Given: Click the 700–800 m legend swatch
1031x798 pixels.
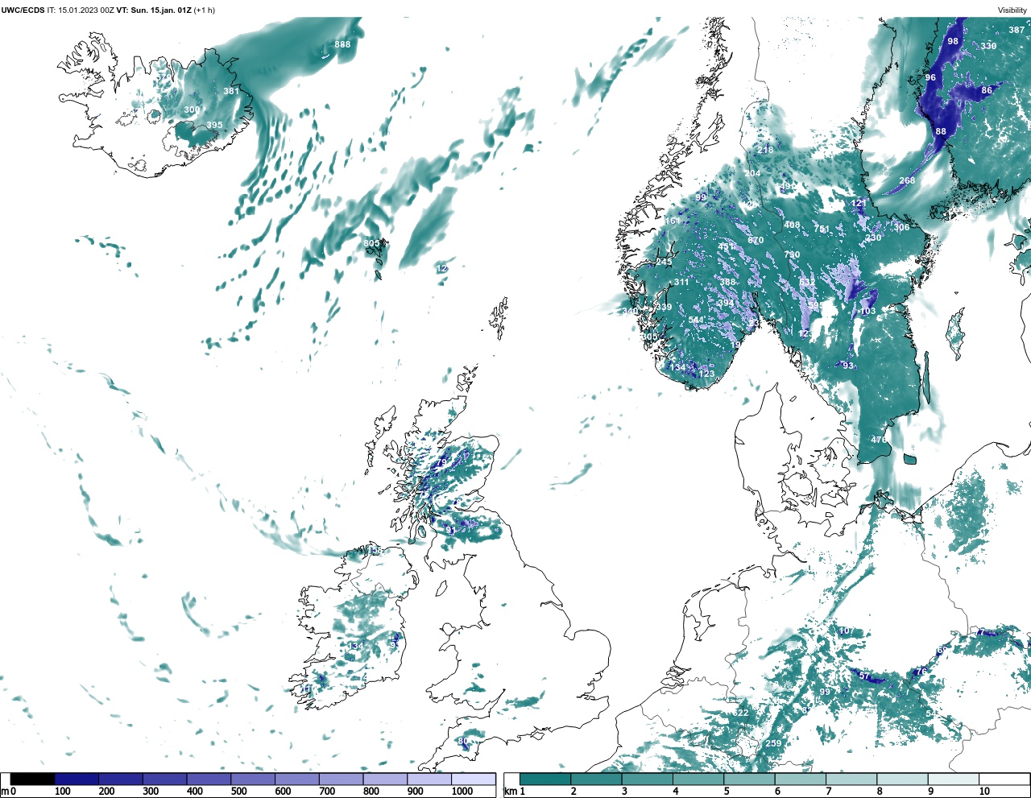Looking at the screenshot, I should 341,779.
